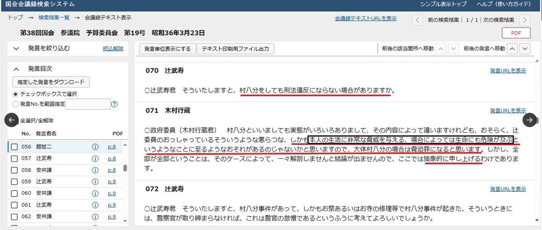Tick checkbox for 058 安井謙
Screen dimensions: 542x230
pyautogui.click(x=14, y=170)
